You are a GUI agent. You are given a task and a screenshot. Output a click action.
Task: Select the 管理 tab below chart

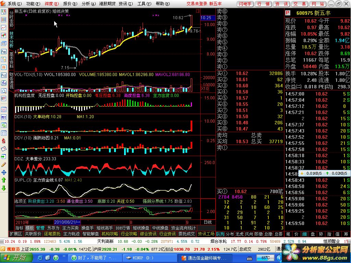pos(40,228)
